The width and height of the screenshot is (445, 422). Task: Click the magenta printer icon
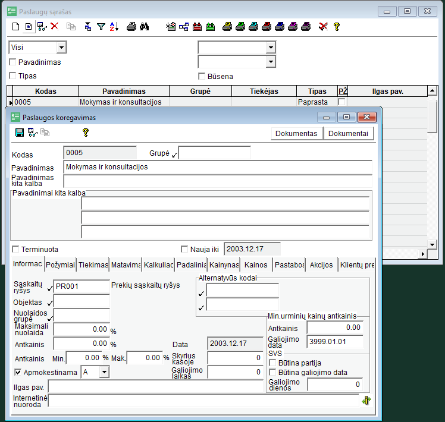pos(292,27)
